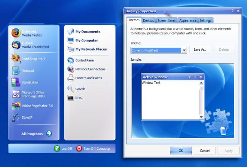Screen dimensions: 247x167
Task: Click the red Turn Off Computer icon
Action: (79, 148)
